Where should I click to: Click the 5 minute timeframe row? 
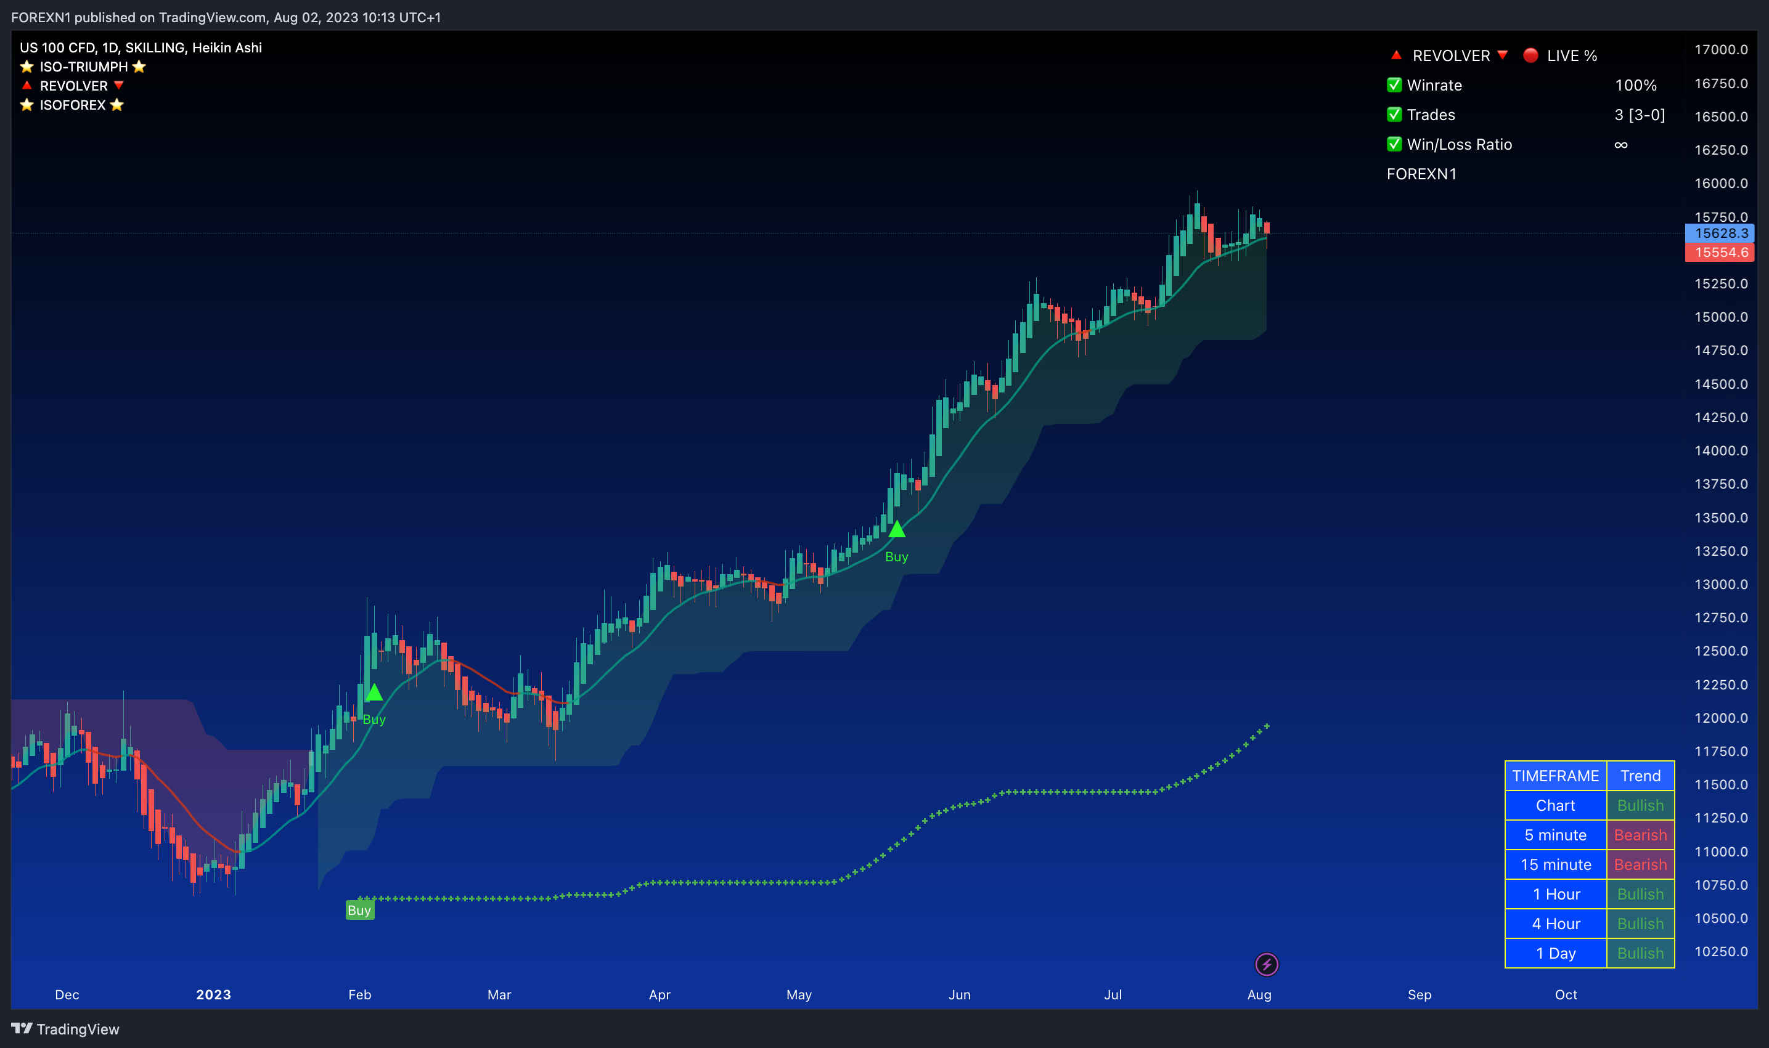[1590, 835]
